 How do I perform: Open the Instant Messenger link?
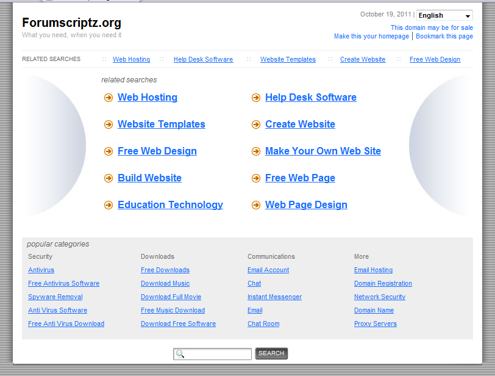[274, 297]
